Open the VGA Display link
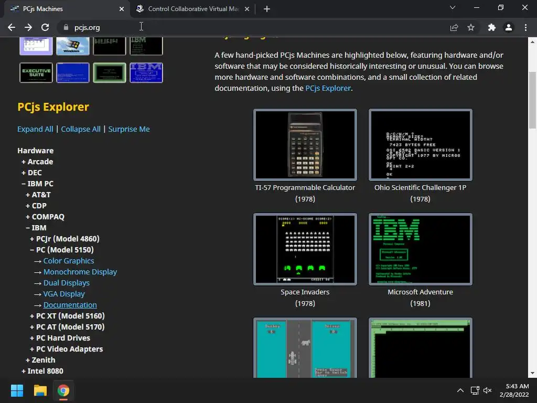Image resolution: width=537 pixels, height=403 pixels. point(64,294)
